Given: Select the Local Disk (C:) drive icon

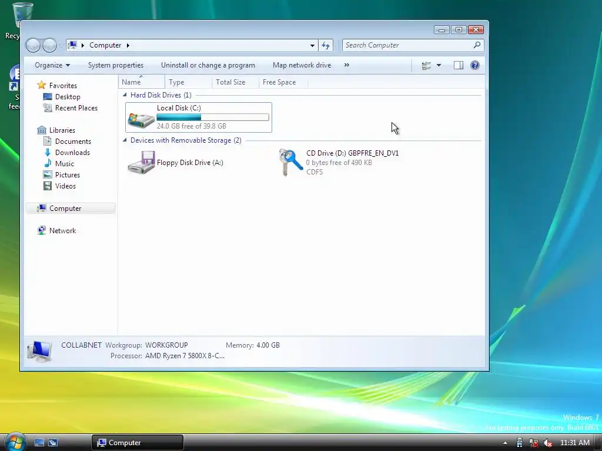Looking at the screenshot, I should pyautogui.click(x=141, y=120).
